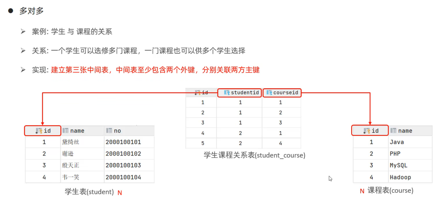Select the PHP course name cell
The height and width of the screenshot is (199, 442).
410,154
